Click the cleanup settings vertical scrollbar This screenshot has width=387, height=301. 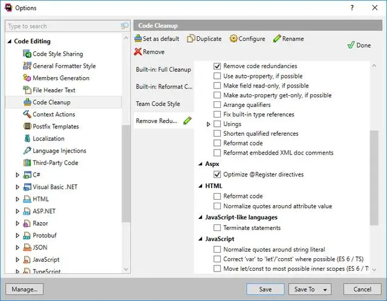[374, 178]
